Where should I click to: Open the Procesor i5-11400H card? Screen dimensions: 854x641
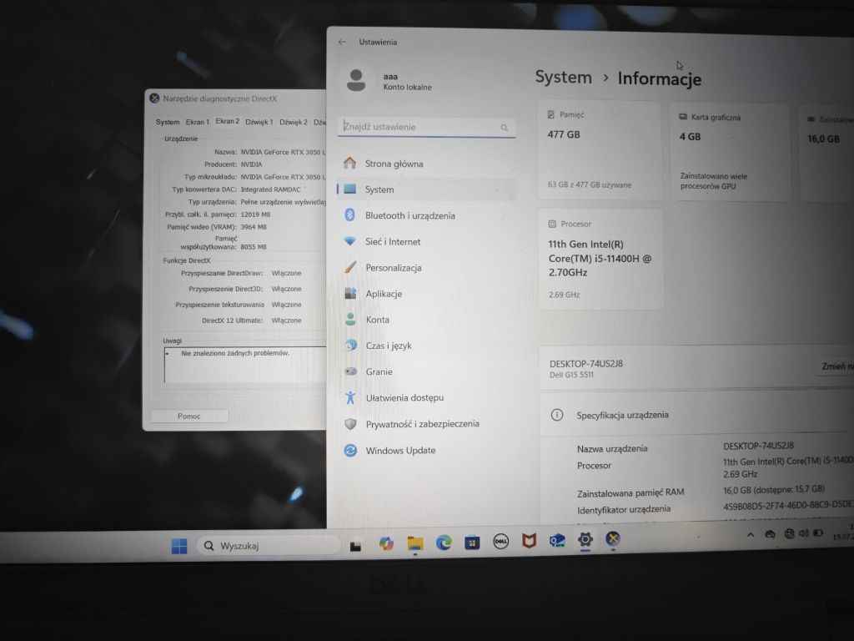(x=600, y=260)
